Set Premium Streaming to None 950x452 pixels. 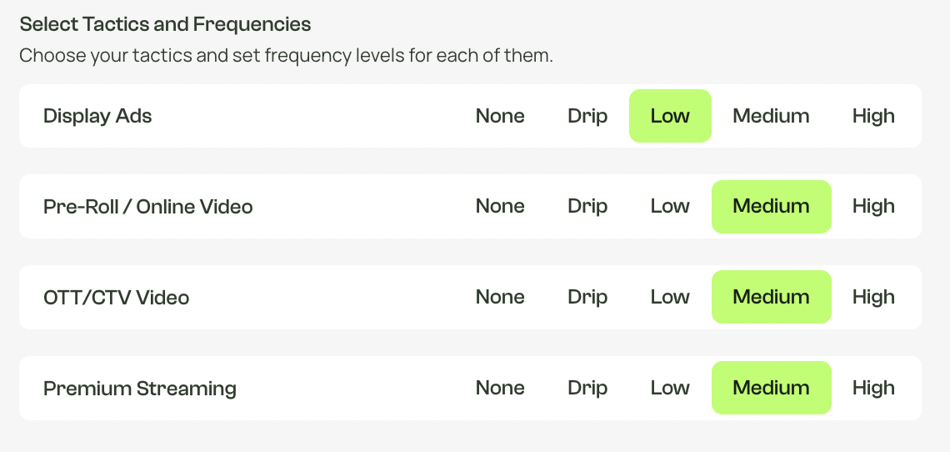coord(500,389)
